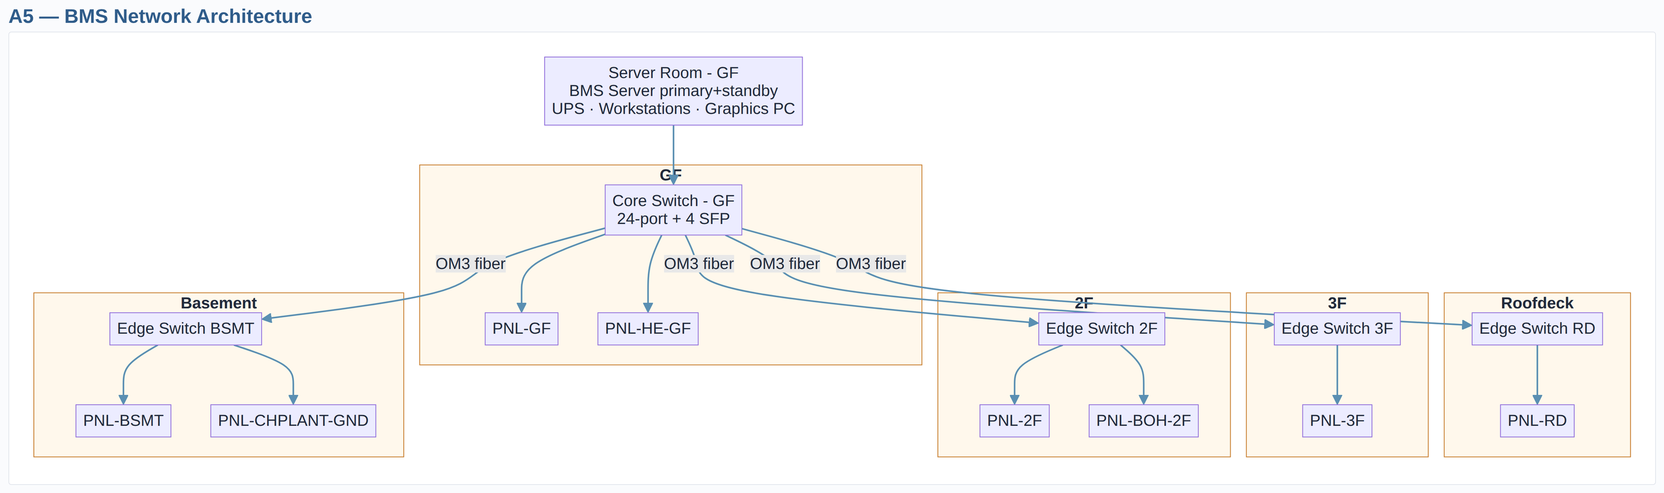The height and width of the screenshot is (493, 1664).
Task: Select the PNL-RD panel node
Action: [1536, 421]
